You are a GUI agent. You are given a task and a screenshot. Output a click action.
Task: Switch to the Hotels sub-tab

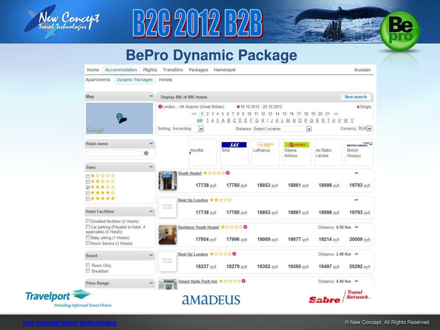165,79
